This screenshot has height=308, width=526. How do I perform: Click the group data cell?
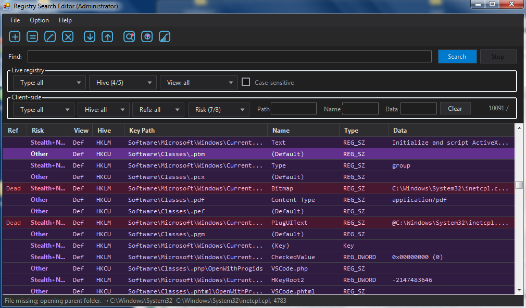tap(401, 165)
